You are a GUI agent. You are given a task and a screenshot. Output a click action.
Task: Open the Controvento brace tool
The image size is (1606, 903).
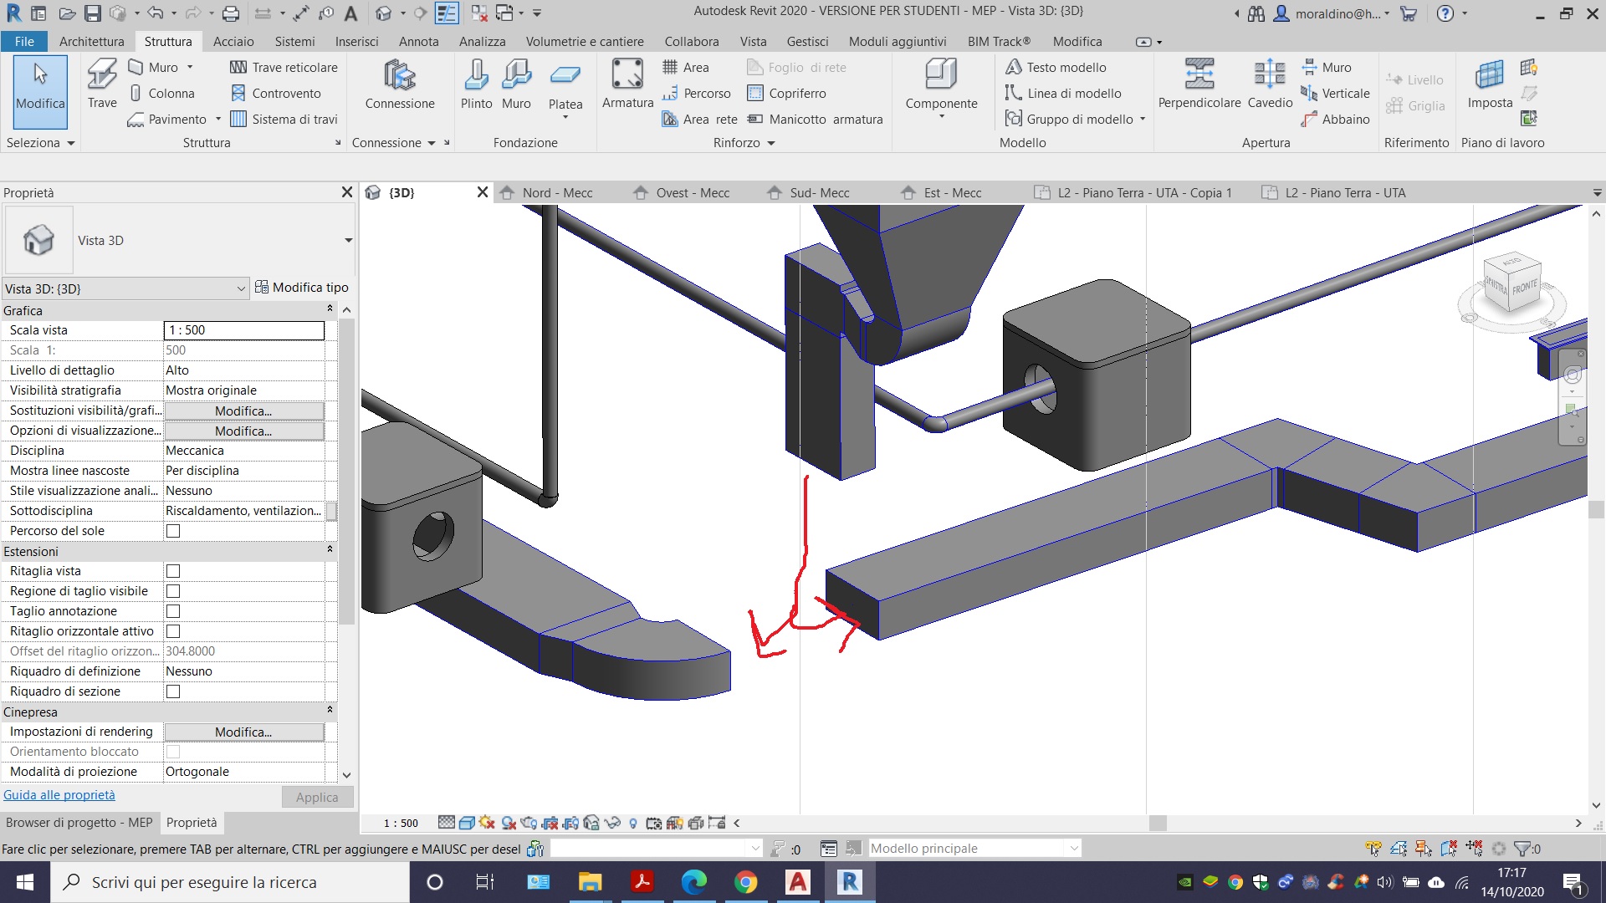276,93
